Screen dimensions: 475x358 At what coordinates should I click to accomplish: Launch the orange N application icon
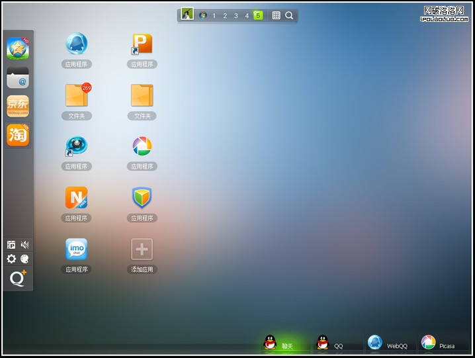(x=76, y=198)
